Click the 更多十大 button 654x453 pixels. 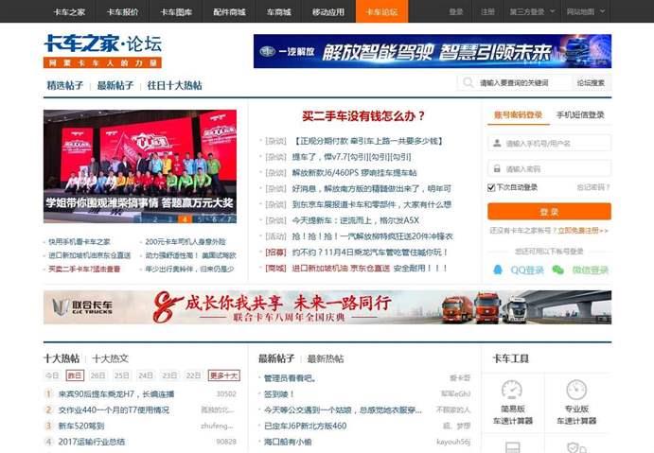pos(224,375)
